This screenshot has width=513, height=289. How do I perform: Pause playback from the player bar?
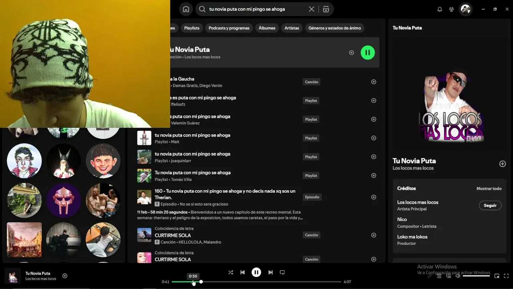click(x=256, y=272)
